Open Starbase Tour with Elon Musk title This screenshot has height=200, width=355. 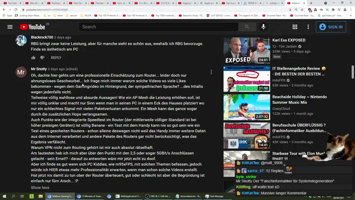pos(298,156)
